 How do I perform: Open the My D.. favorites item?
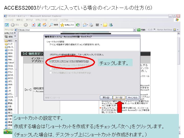coord(9,47)
